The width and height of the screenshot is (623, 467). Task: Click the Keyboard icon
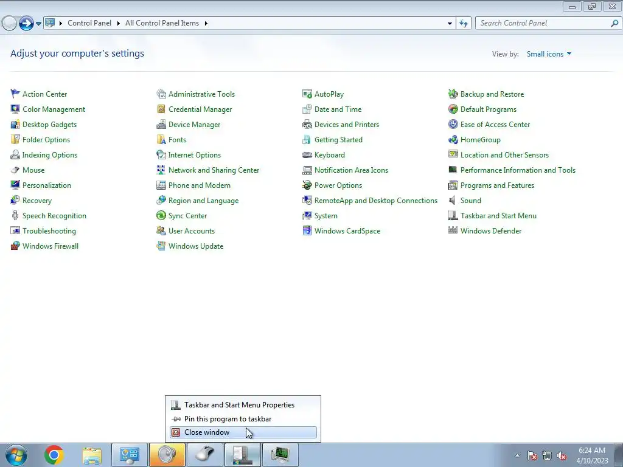pos(307,155)
